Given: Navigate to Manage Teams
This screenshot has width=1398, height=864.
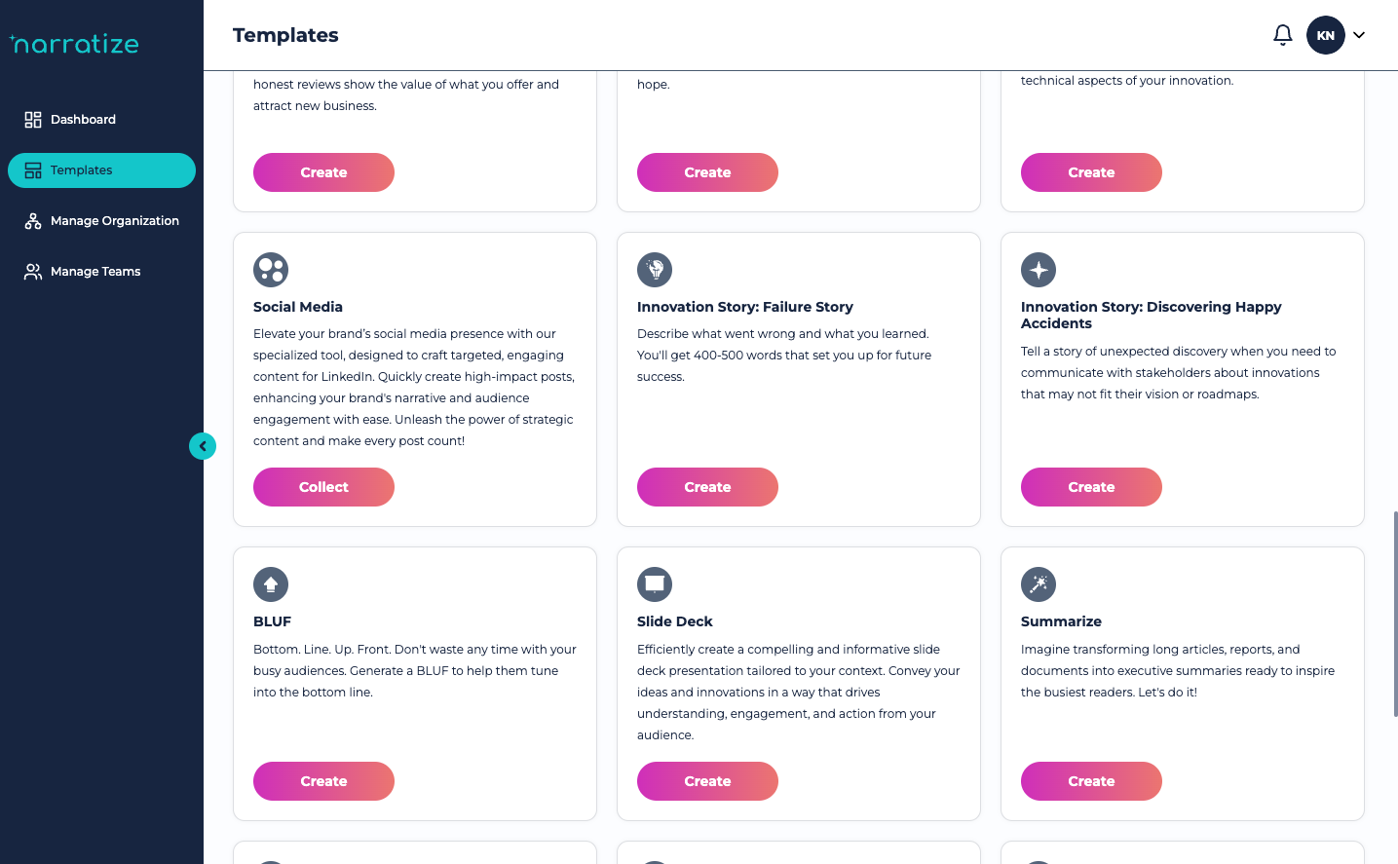Looking at the screenshot, I should (x=95, y=272).
